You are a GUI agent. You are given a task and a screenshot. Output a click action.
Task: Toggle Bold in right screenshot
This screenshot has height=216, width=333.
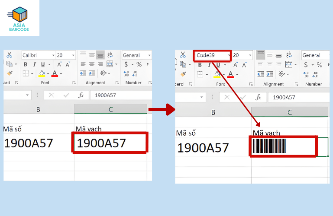(x=200, y=65)
